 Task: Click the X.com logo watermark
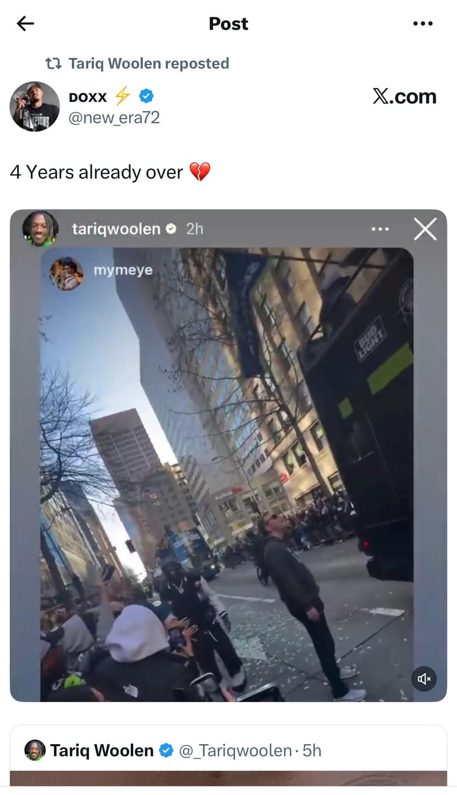coord(404,97)
